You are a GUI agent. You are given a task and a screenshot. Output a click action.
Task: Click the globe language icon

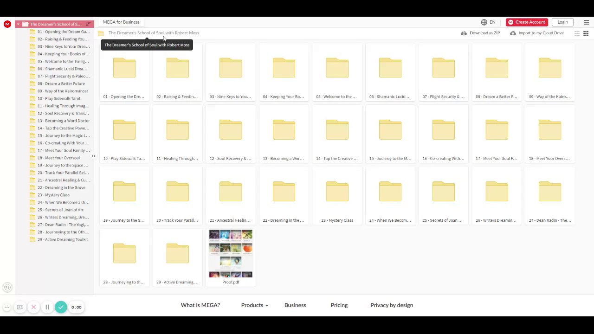pos(484,22)
